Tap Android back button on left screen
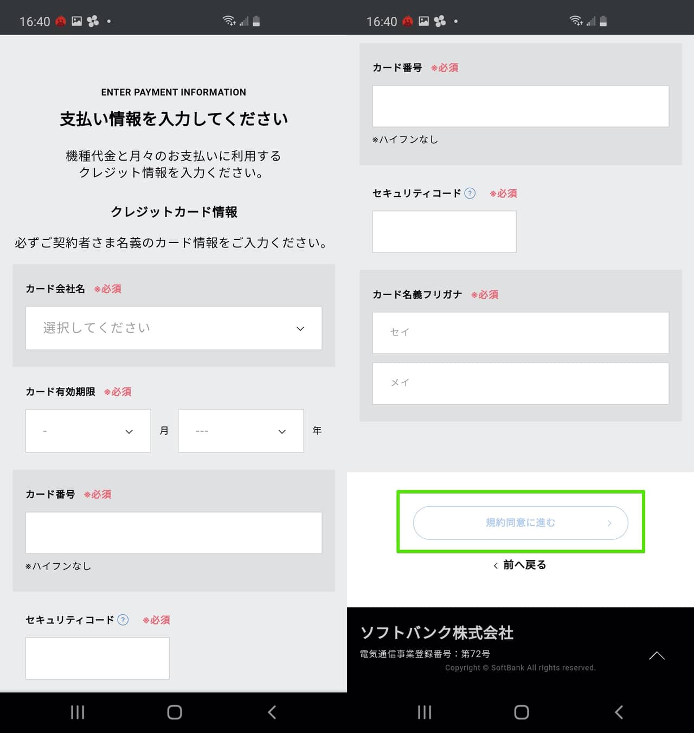 point(272,712)
